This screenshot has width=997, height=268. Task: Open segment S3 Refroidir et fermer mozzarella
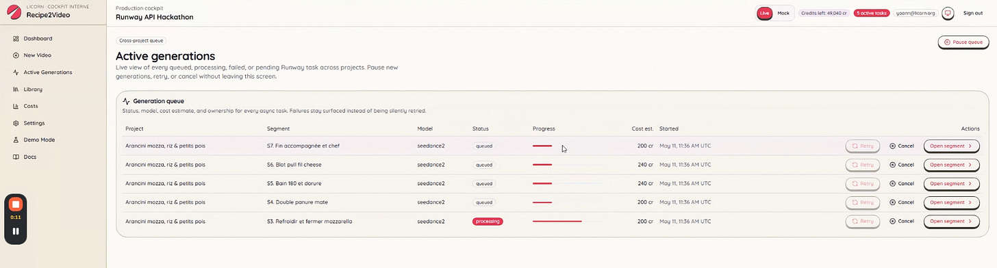click(951, 222)
